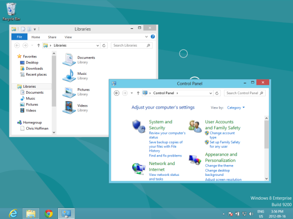Open the Documents library icon in Libraries
This screenshot has height=219, width=293.
coord(69,59)
